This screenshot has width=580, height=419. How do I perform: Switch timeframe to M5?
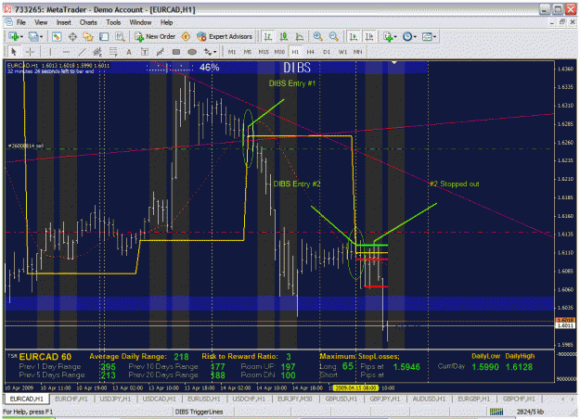click(x=248, y=52)
